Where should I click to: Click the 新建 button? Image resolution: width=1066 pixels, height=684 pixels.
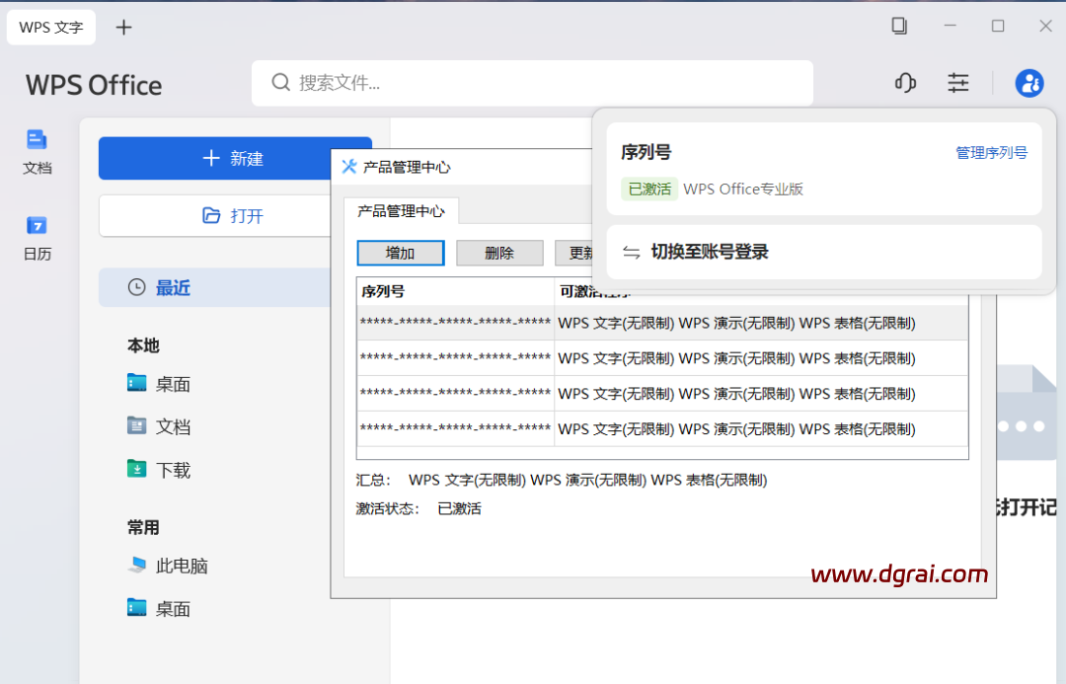235,159
